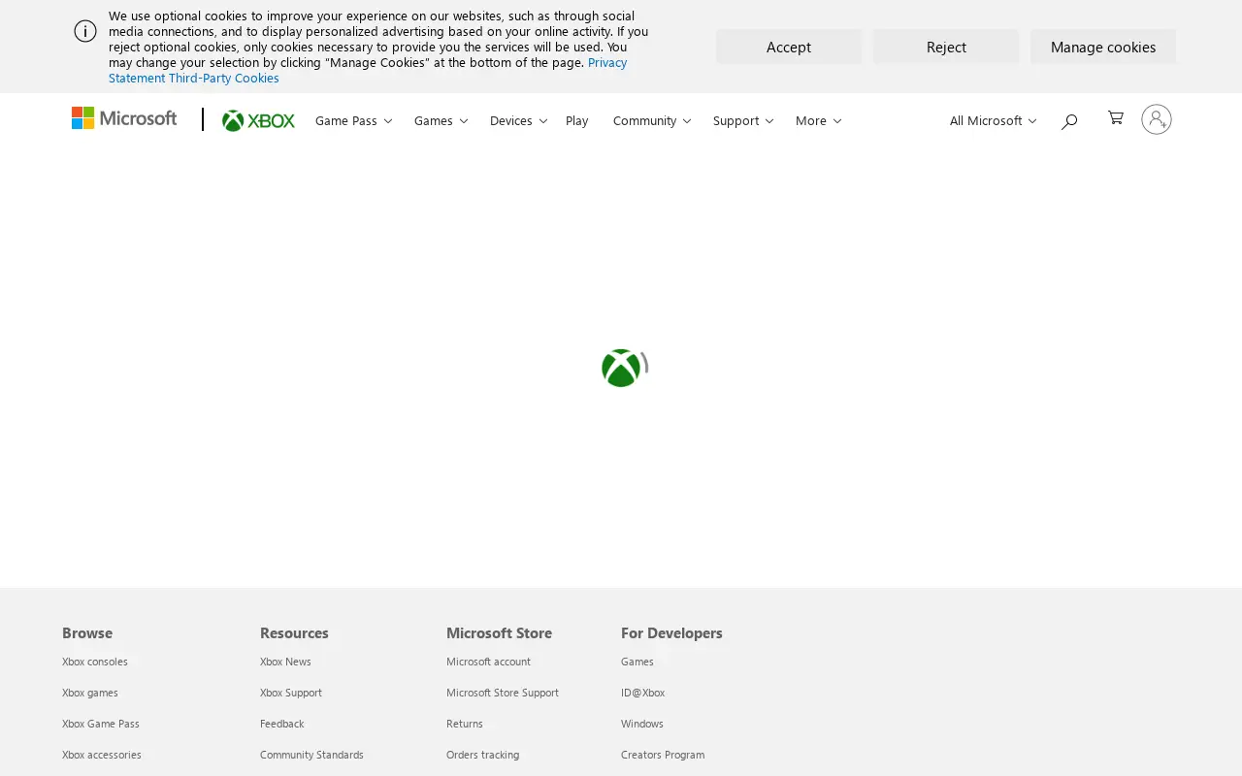1242x776 pixels.
Task: View Community Standards link
Action: (x=311, y=755)
